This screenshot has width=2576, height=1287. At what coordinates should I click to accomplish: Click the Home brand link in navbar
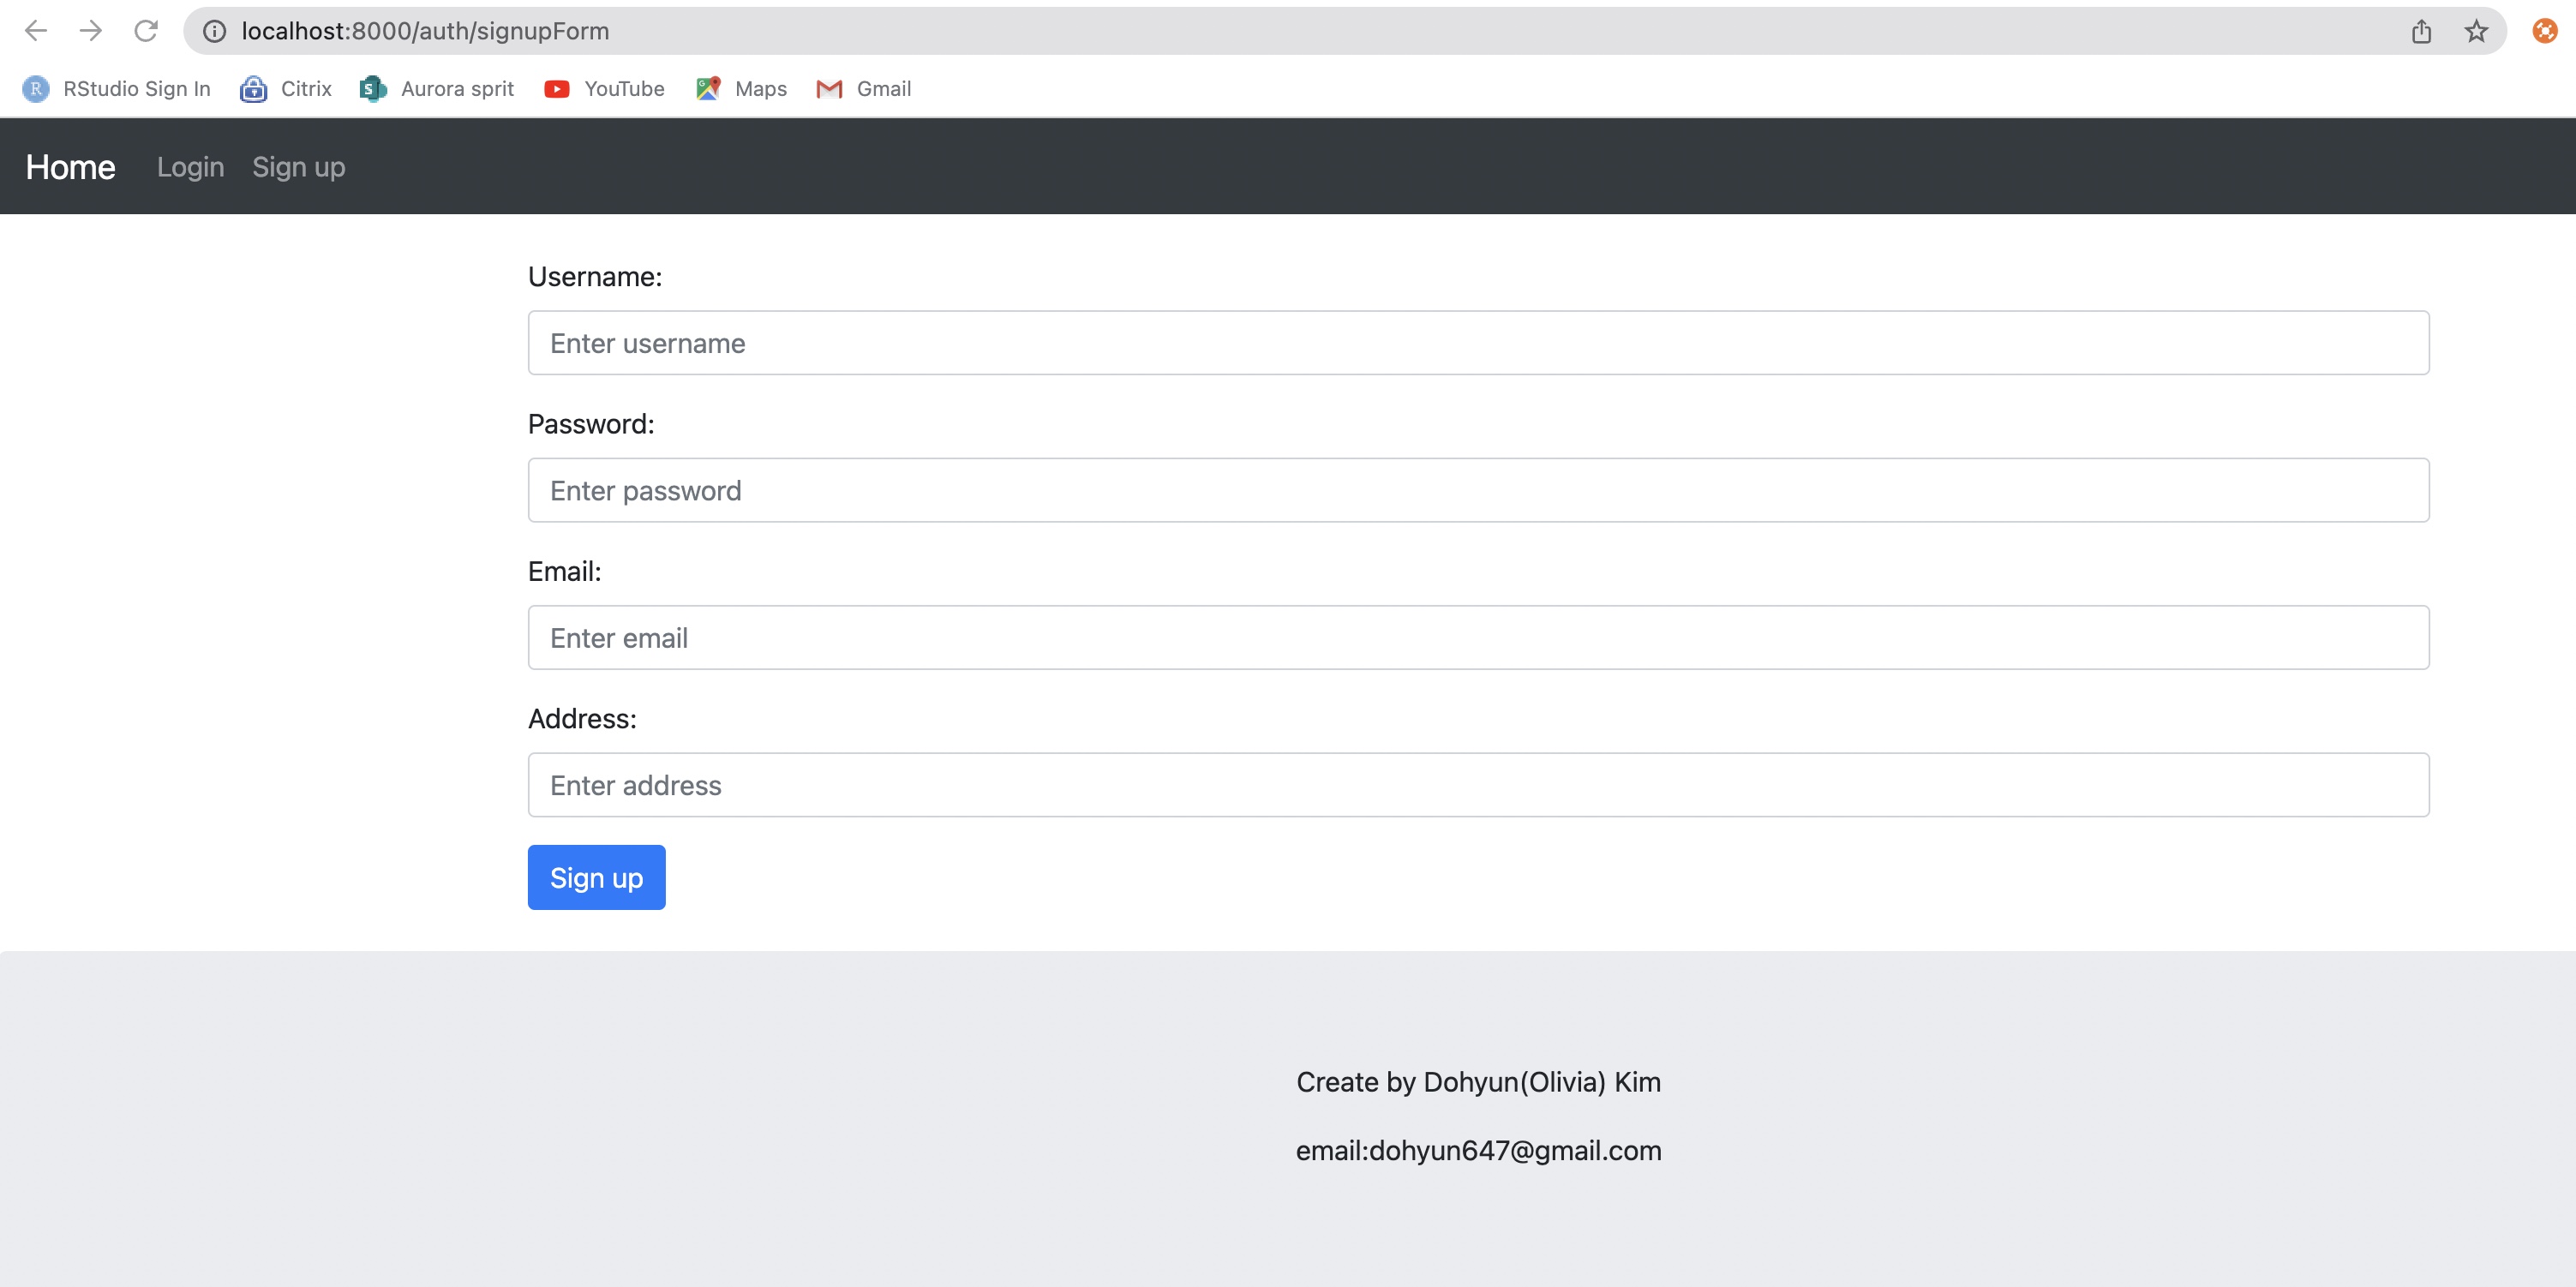71,167
